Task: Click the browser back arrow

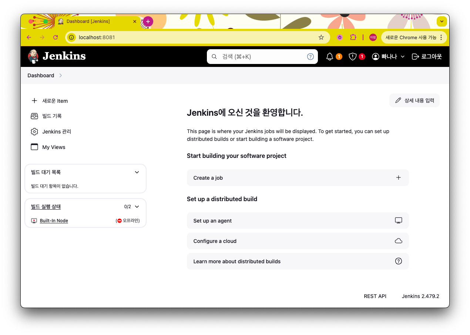Action: click(29, 37)
